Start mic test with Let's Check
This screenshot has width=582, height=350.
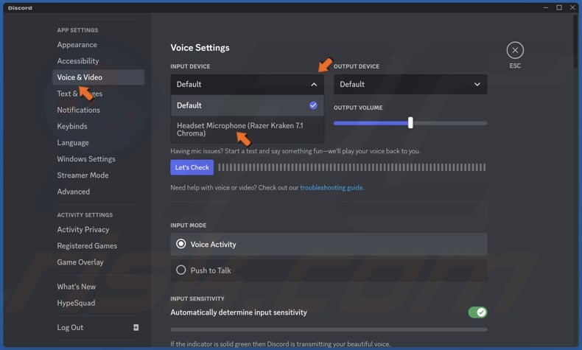tap(192, 167)
